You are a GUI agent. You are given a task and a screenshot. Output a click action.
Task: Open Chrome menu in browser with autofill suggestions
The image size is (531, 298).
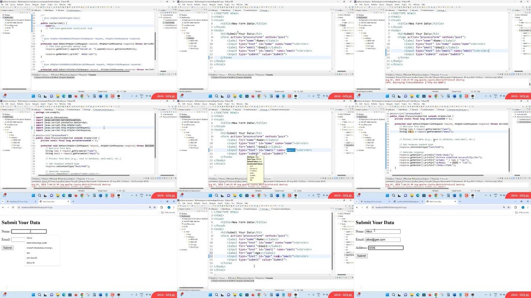[x=174, y=207]
